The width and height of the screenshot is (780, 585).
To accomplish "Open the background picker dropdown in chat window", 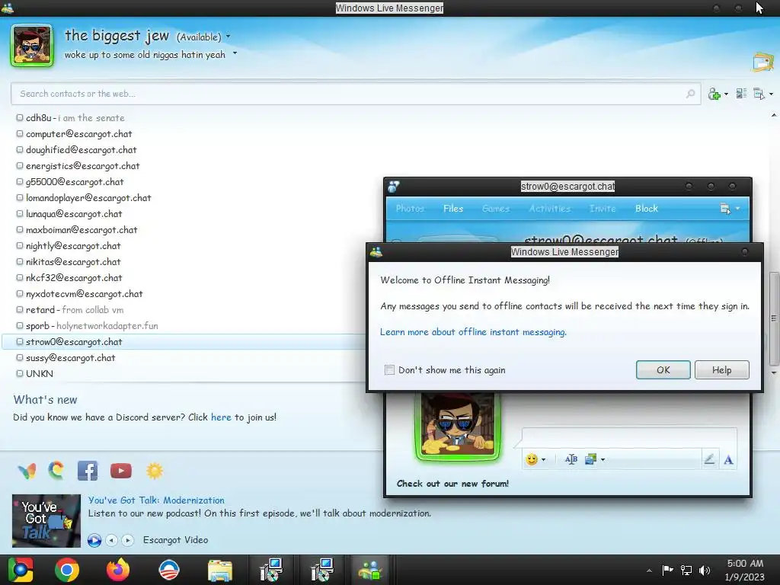I will pos(603,459).
